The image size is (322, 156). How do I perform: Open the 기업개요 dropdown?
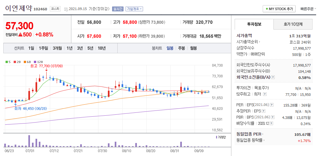[134, 9]
